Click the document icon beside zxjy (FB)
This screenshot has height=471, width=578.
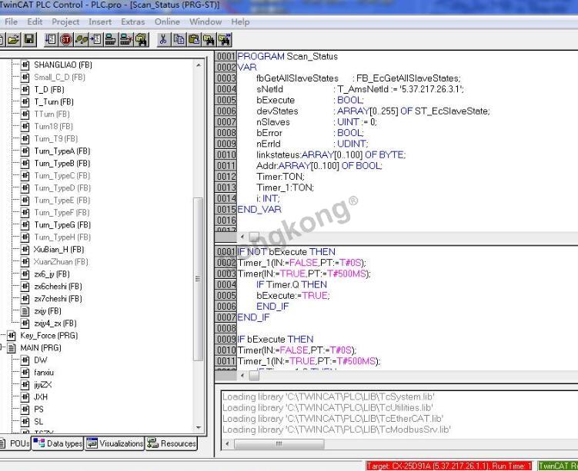(25, 311)
